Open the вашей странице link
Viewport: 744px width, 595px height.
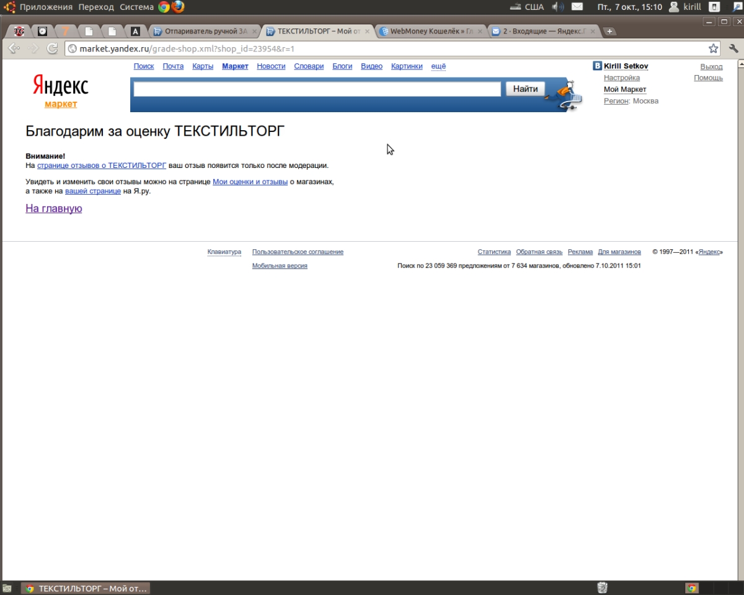93,191
